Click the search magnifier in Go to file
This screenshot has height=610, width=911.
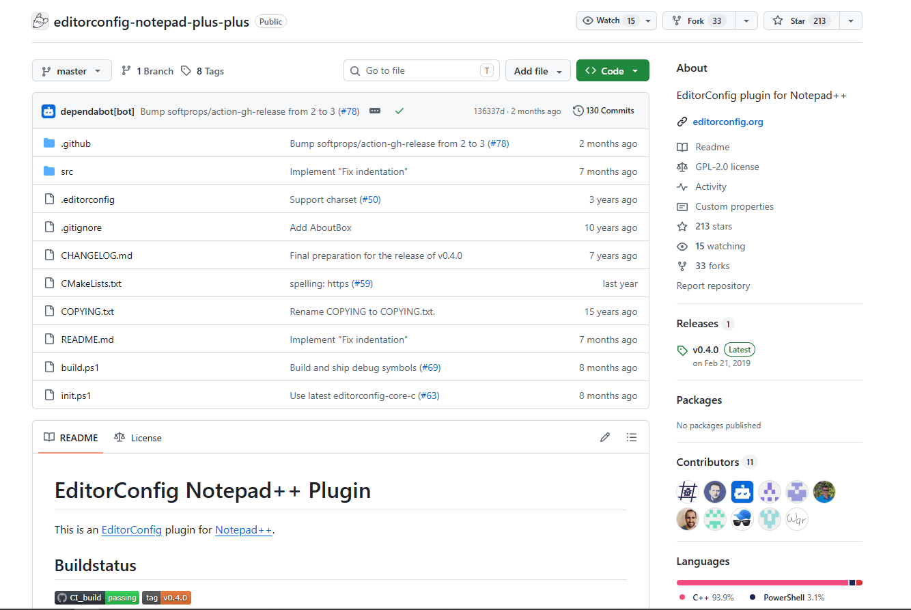point(355,71)
